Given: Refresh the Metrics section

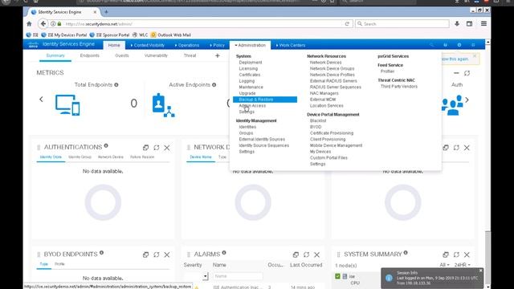Looking at the screenshot, I should (467, 73).
